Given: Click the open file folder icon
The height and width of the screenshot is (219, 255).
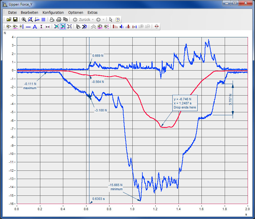Looking at the screenshot, I should pyautogui.click(x=9, y=20).
